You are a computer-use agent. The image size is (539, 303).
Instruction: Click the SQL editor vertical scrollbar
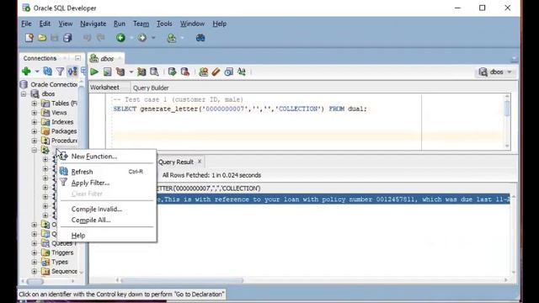pos(507,109)
